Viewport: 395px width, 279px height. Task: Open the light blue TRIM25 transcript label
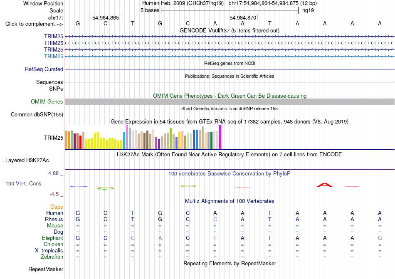coord(53,56)
